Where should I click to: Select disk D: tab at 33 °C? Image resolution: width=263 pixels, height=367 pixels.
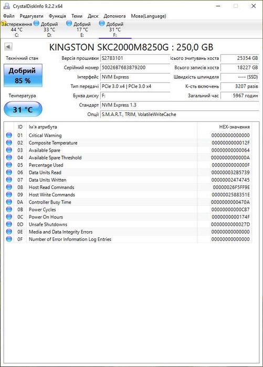click(49, 29)
